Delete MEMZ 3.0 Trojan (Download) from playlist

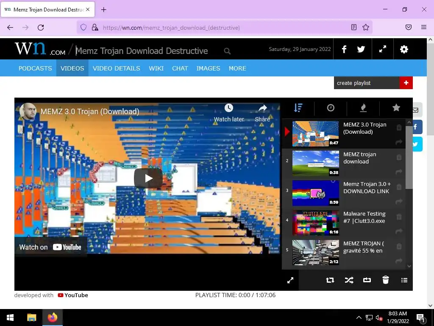[399, 127]
